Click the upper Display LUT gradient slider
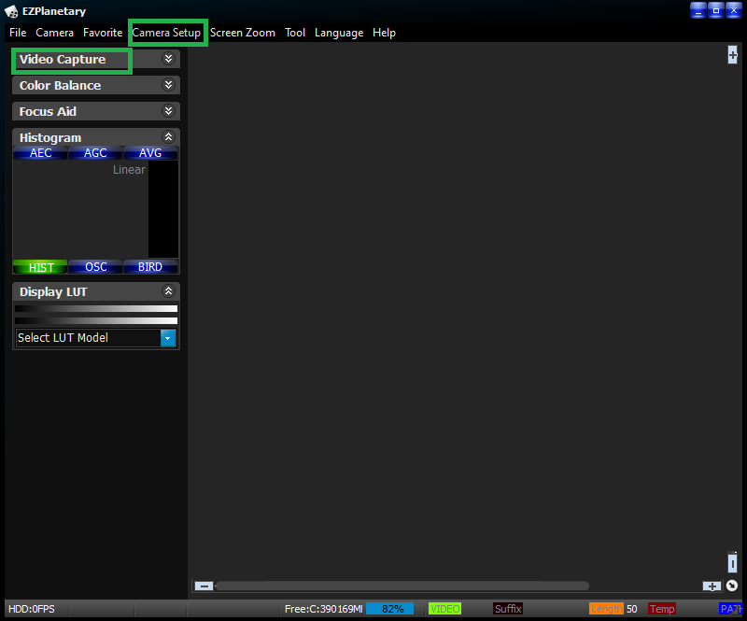747x621 pixels. pos(95,308)
